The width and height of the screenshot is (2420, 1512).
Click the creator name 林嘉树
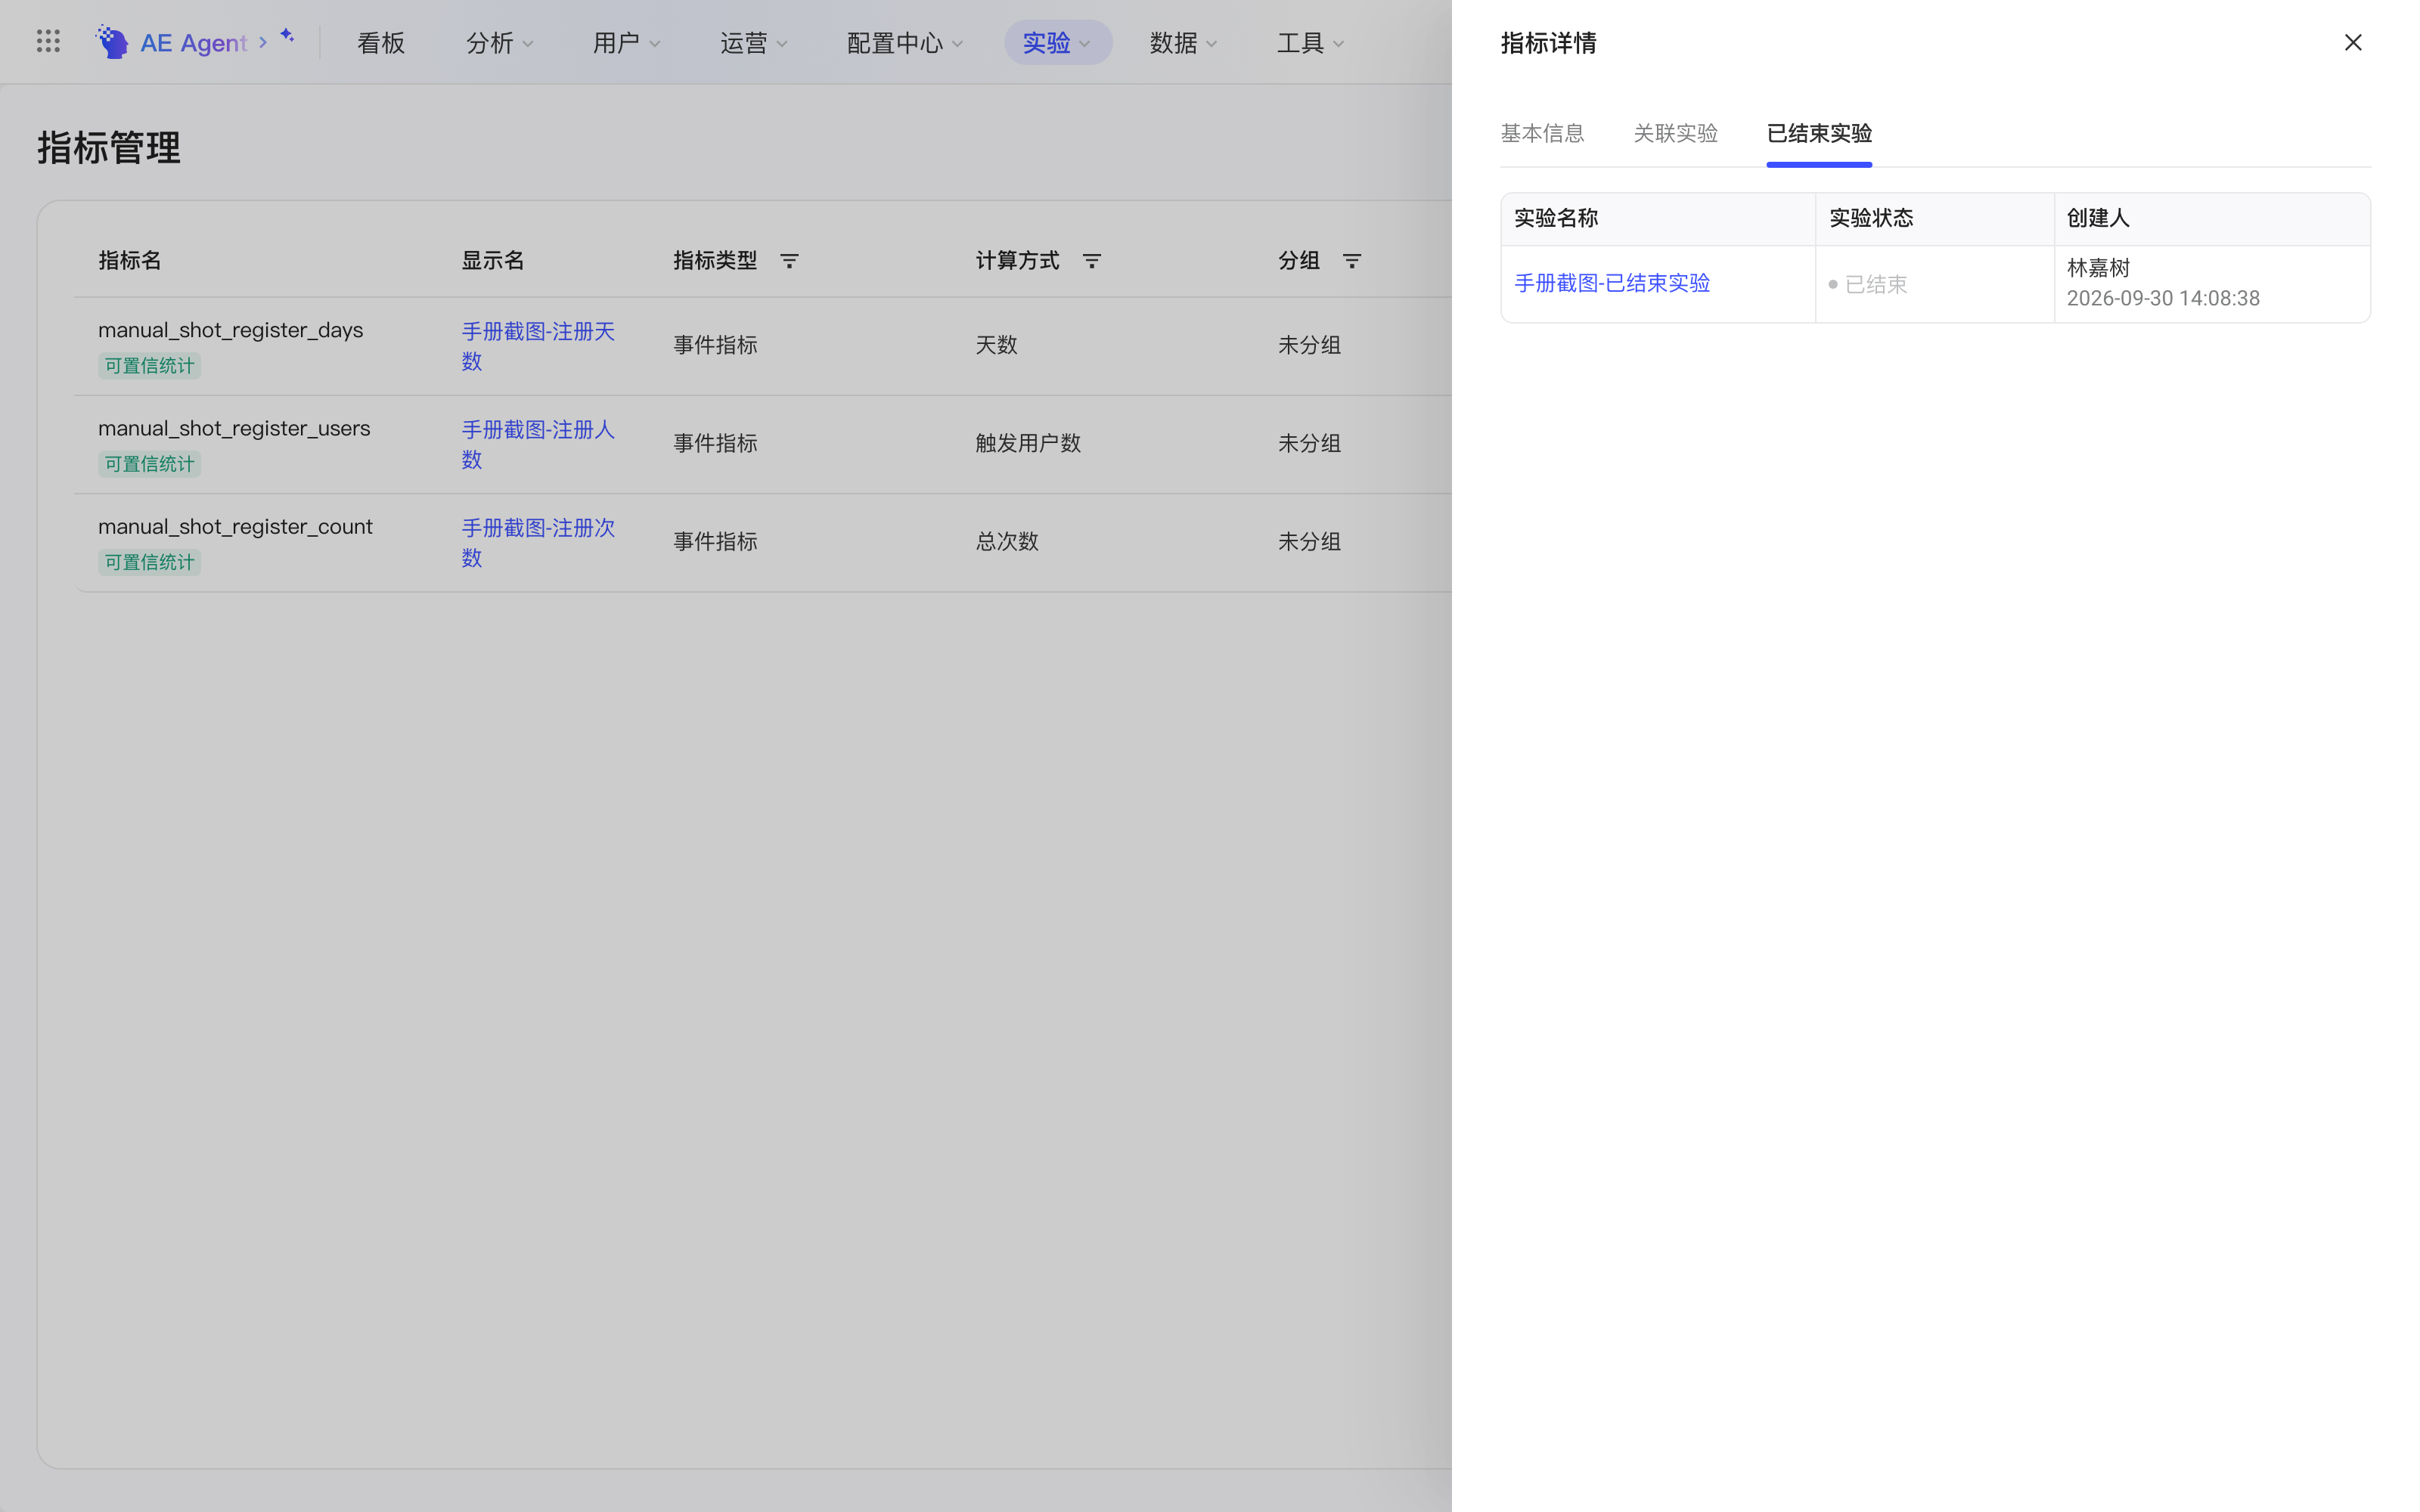coord(2098,268)
